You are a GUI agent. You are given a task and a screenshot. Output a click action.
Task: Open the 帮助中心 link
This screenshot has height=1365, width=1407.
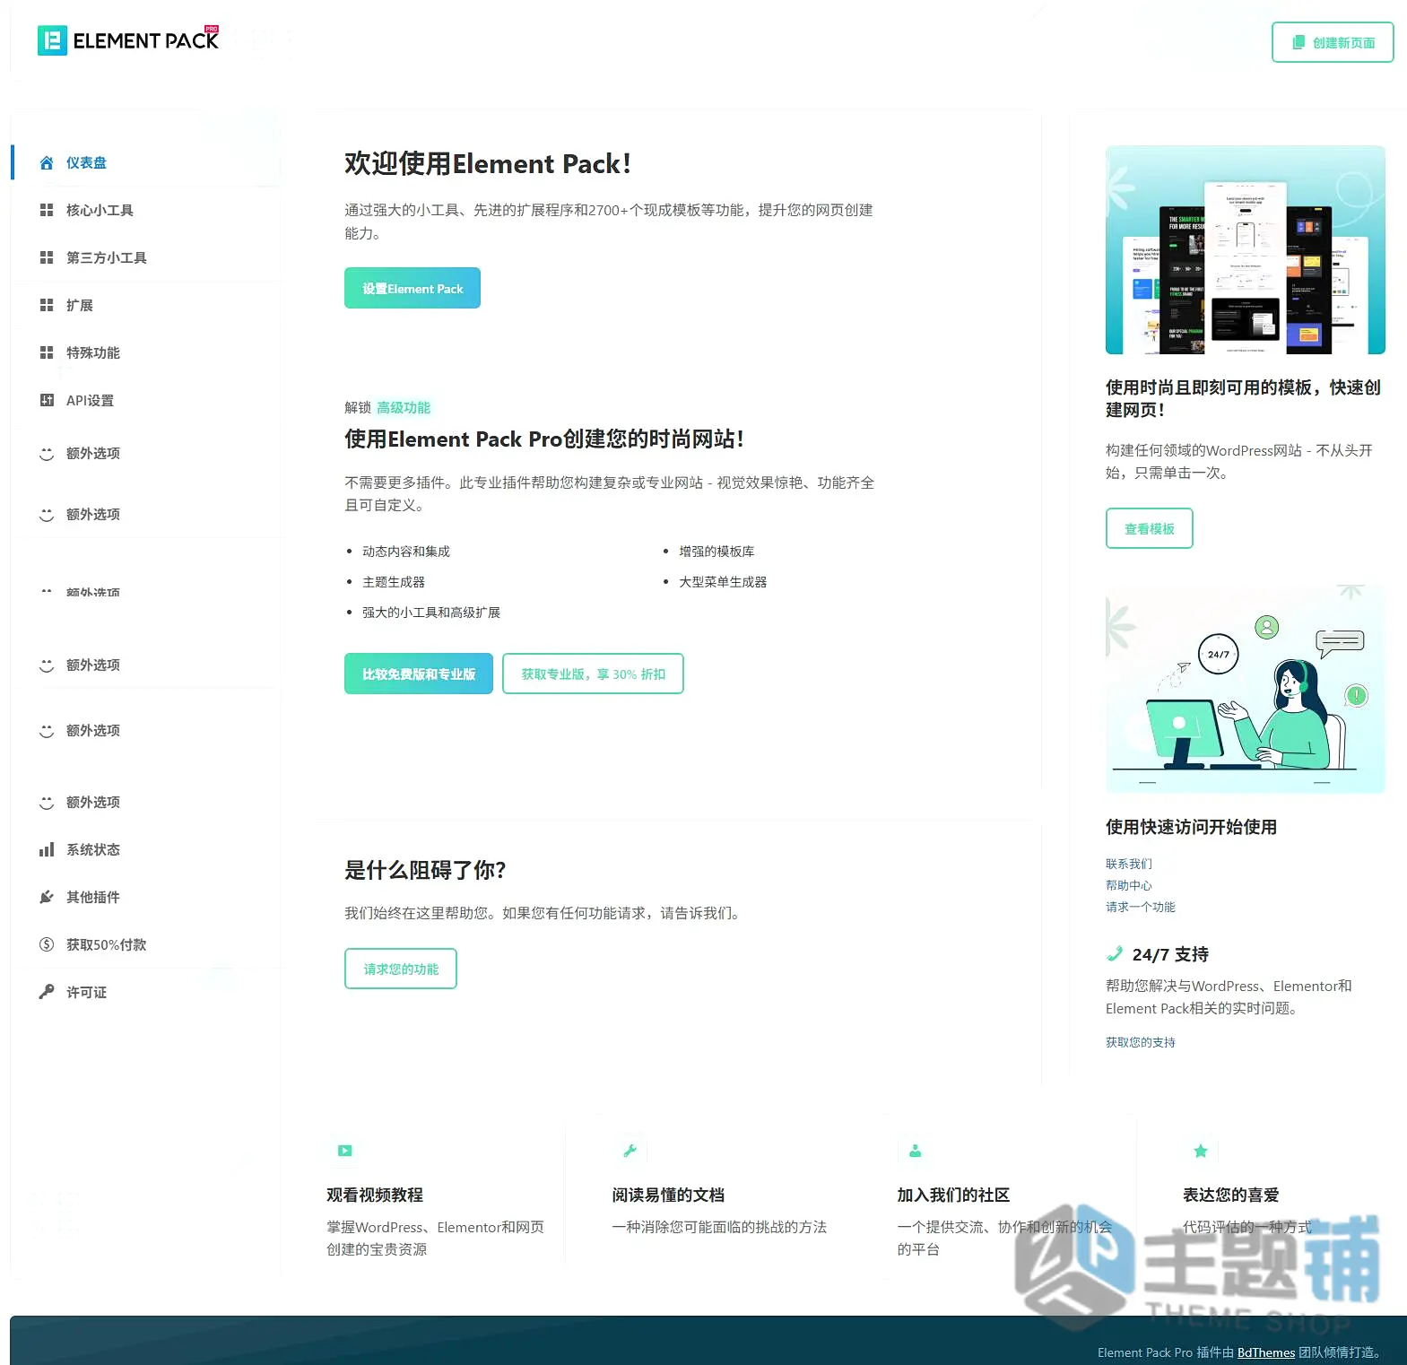pyautogui.click(x=1129, y=885)
